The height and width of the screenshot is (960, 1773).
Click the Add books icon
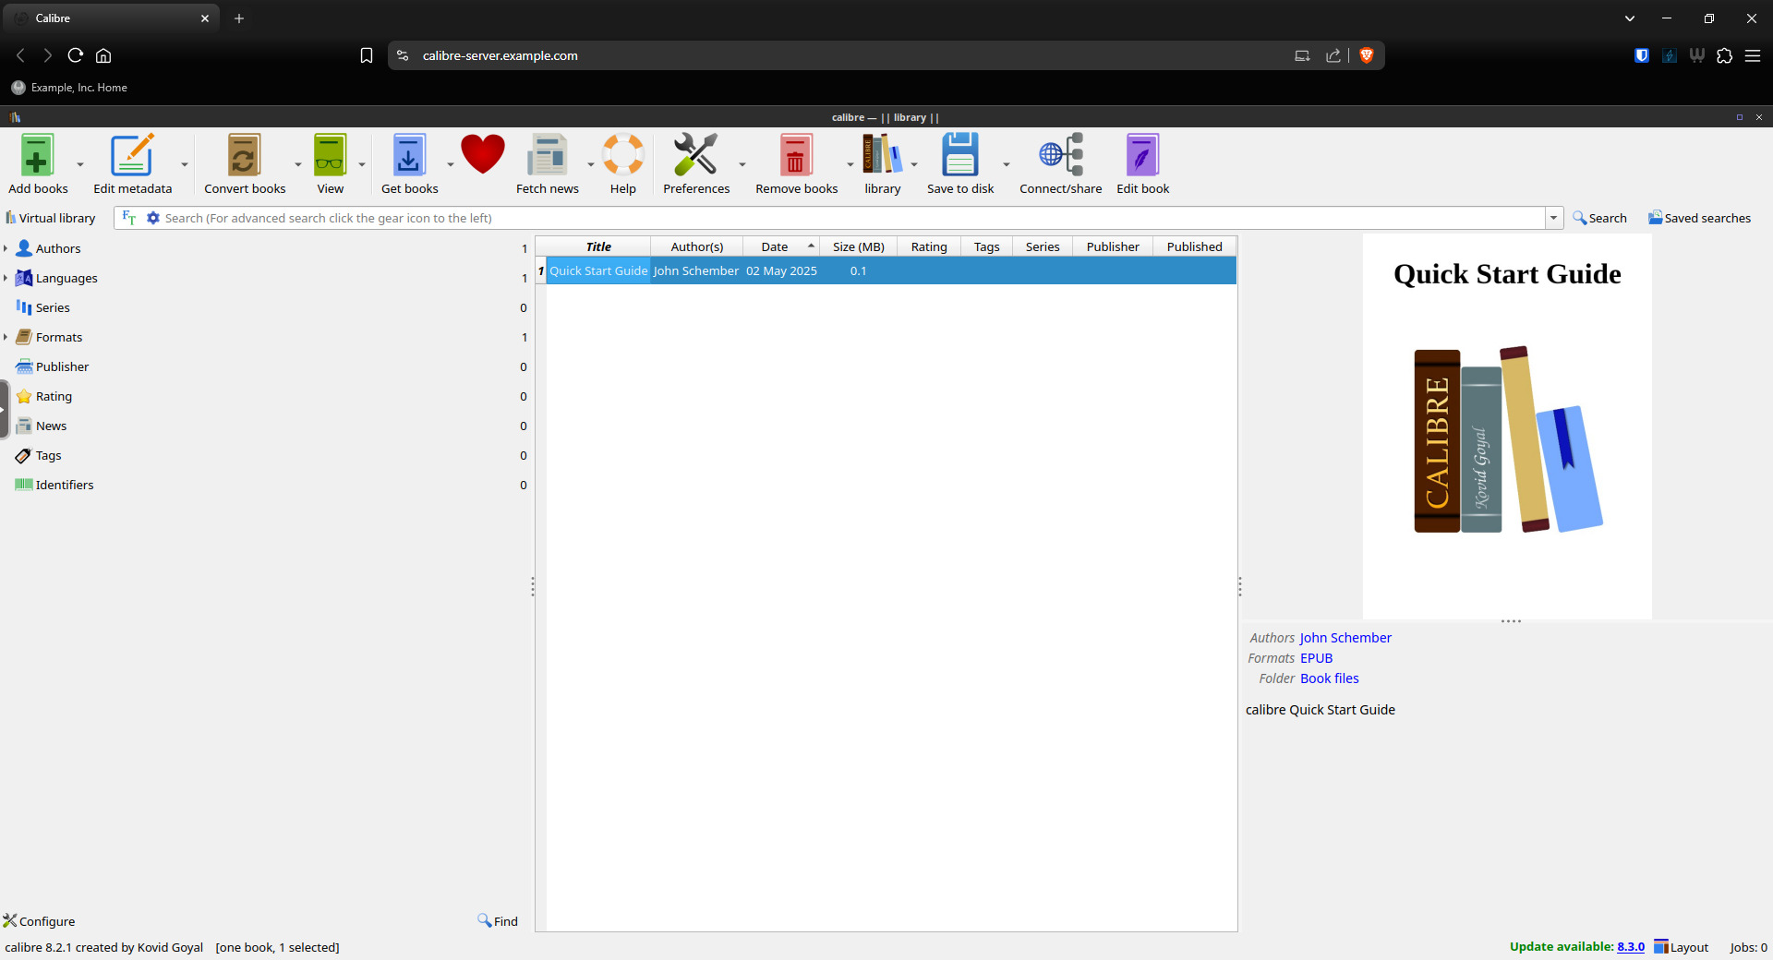click(x=37, y=157)
